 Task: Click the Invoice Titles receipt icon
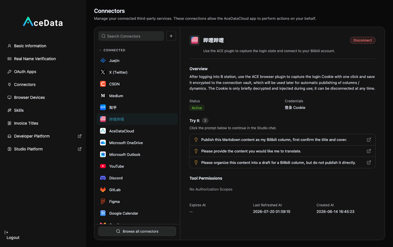pos(9,123)
